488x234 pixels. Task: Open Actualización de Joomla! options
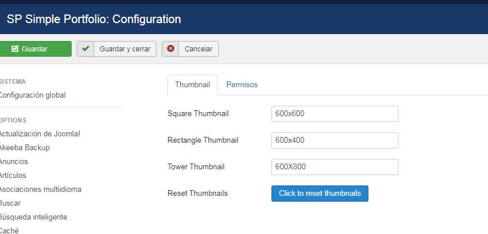tap(40, 134)
